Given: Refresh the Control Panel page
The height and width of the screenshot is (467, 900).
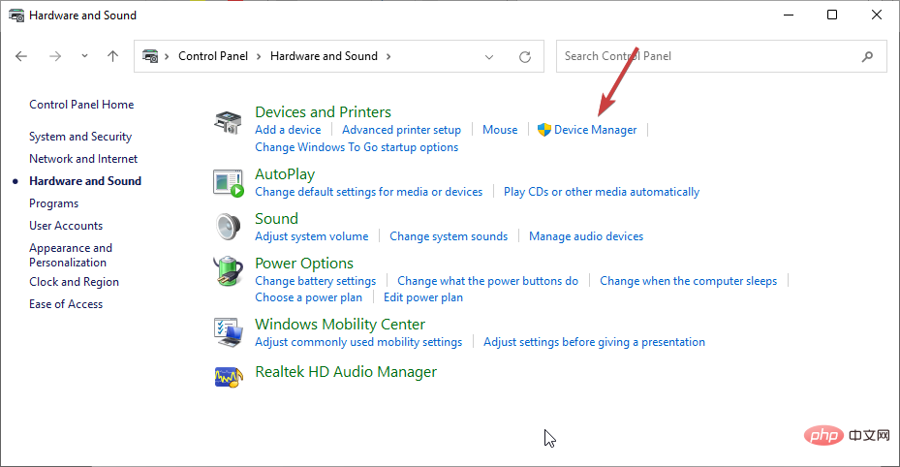Looking at the screenshot, I should [525, 57].
